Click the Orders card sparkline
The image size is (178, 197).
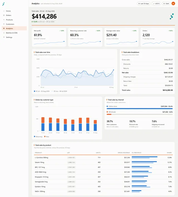[x=158, y=43]
